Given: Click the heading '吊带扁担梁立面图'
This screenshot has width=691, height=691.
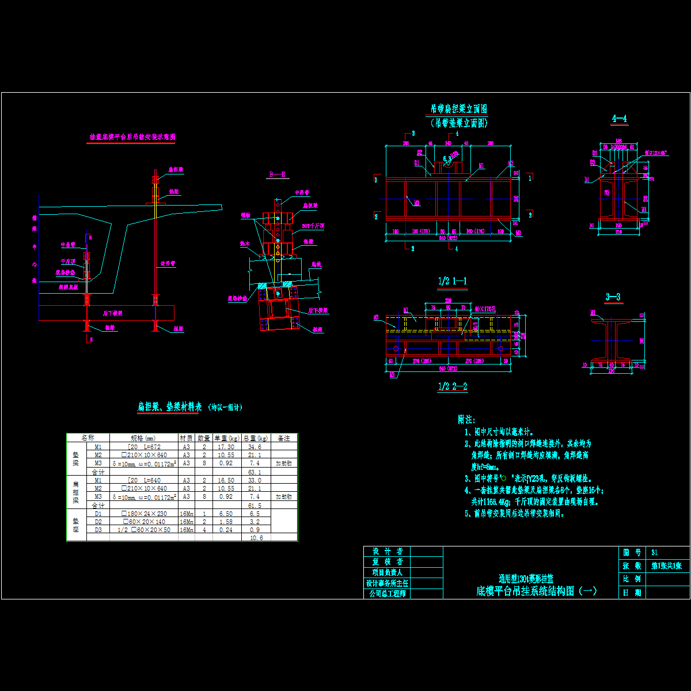Looking at the screenshot, I should click(x=460, y=108).
